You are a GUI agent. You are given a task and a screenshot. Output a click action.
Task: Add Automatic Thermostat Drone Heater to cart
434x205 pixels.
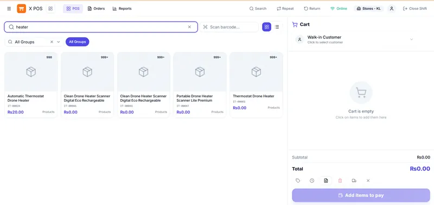point(31,85)
